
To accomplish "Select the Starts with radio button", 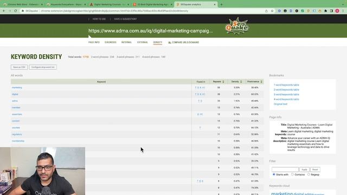I will (x=274, y=174).
